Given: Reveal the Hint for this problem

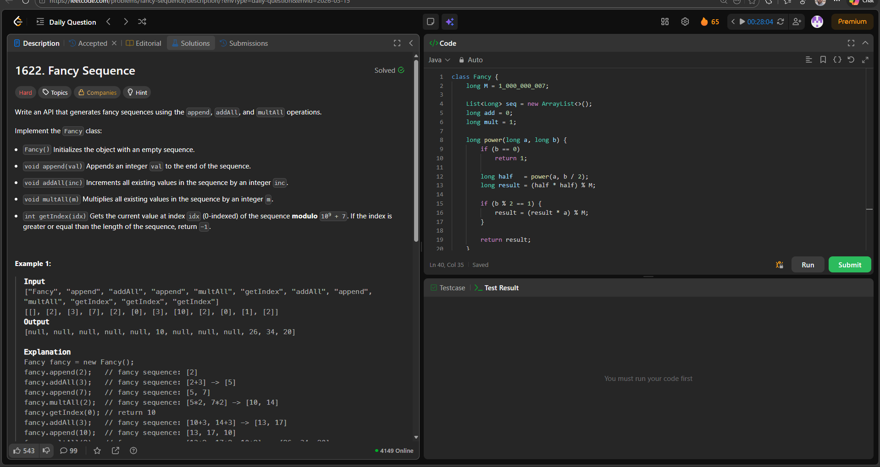Looking at the screenshot, I should 137,92.
